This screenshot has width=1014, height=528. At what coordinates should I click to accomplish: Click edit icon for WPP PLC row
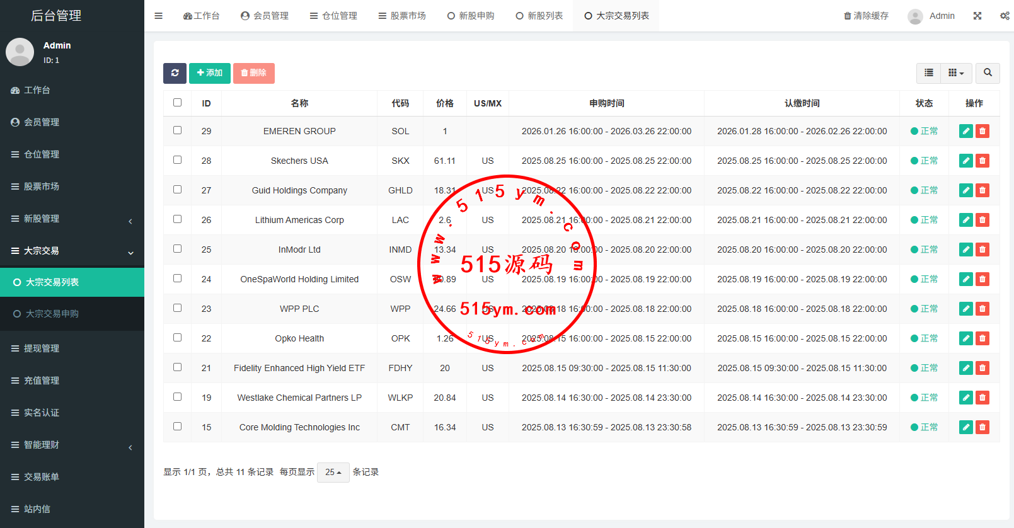click(x=965, y=309)
